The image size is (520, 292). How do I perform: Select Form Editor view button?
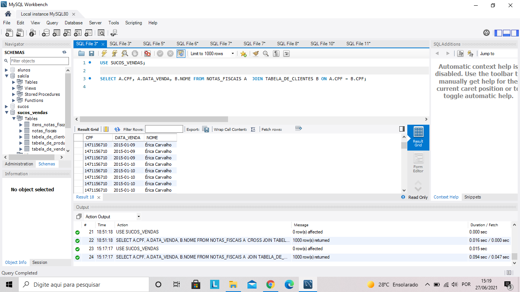[418, 163]
